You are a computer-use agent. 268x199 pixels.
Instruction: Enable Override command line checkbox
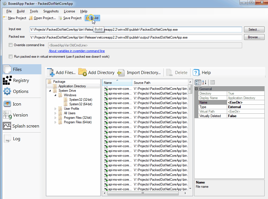[11, 45]
